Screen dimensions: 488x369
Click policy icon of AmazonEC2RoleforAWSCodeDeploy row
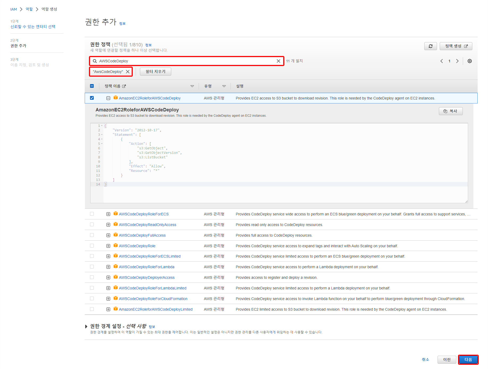pos(115,98)
